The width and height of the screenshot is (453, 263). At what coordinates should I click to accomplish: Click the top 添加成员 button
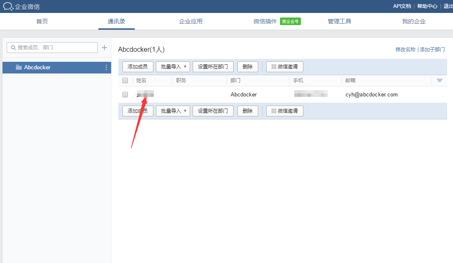(137, 67)
